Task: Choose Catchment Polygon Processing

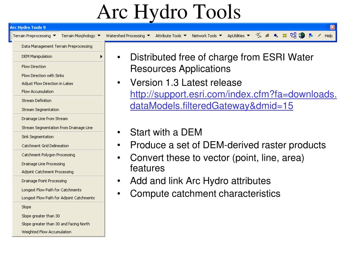Action: 58,155
